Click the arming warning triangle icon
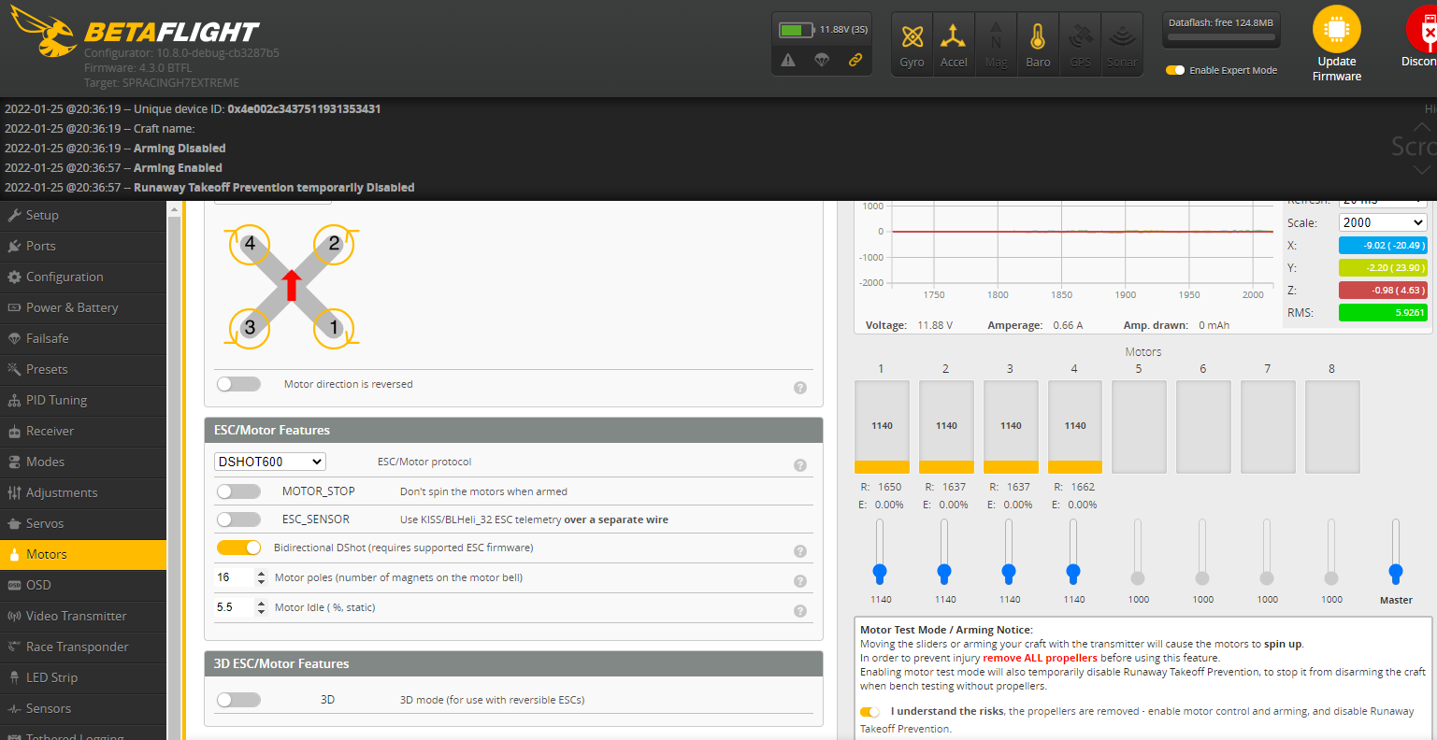 [788, 60]
